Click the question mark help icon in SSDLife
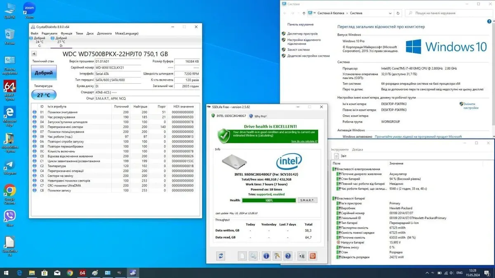 click(x=288, y=256)
